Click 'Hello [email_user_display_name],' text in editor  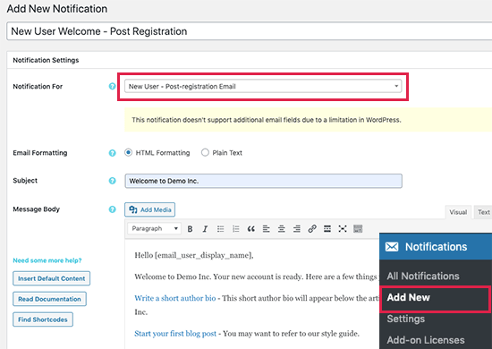(x=194, y=255)
